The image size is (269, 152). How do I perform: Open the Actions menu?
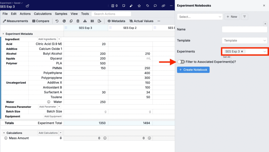(x=25, y=14)
